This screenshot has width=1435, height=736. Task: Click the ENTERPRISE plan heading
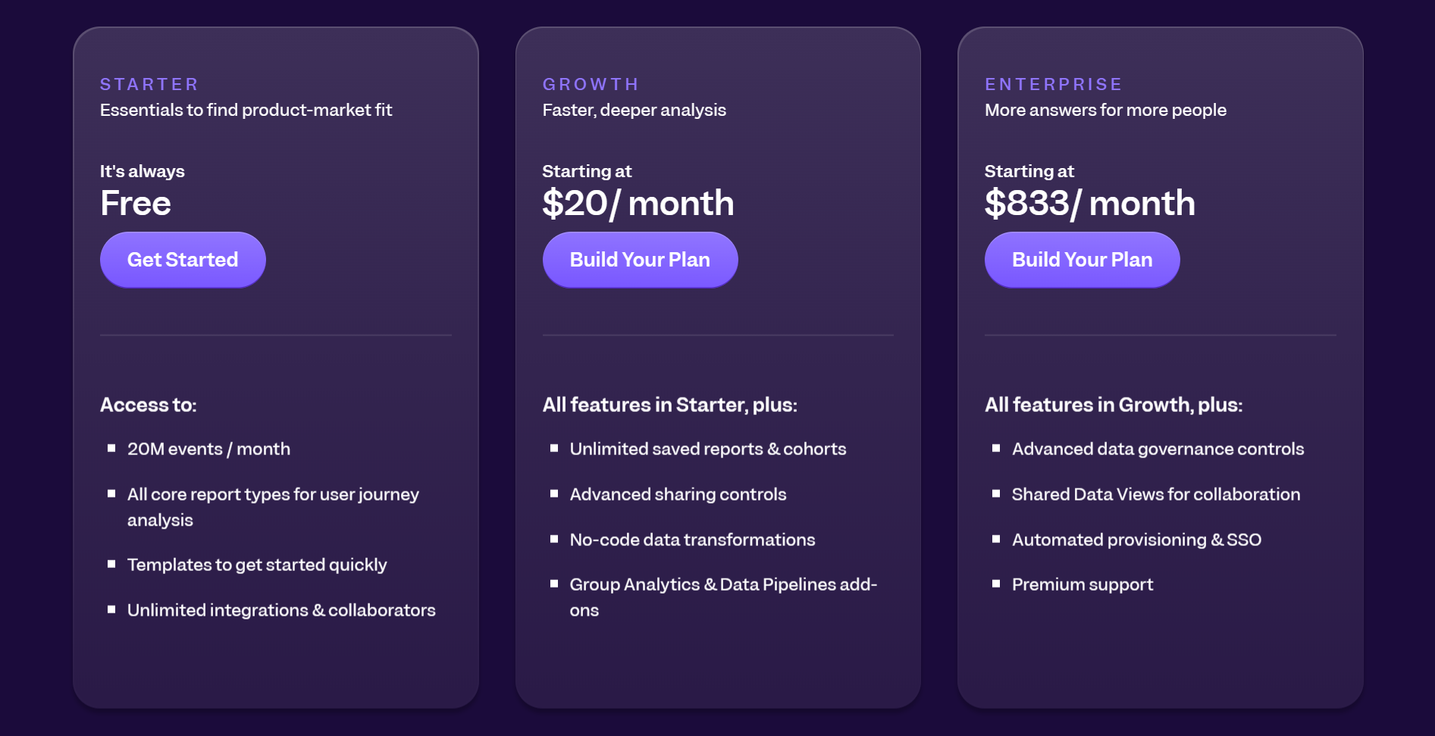(1053, 84)
